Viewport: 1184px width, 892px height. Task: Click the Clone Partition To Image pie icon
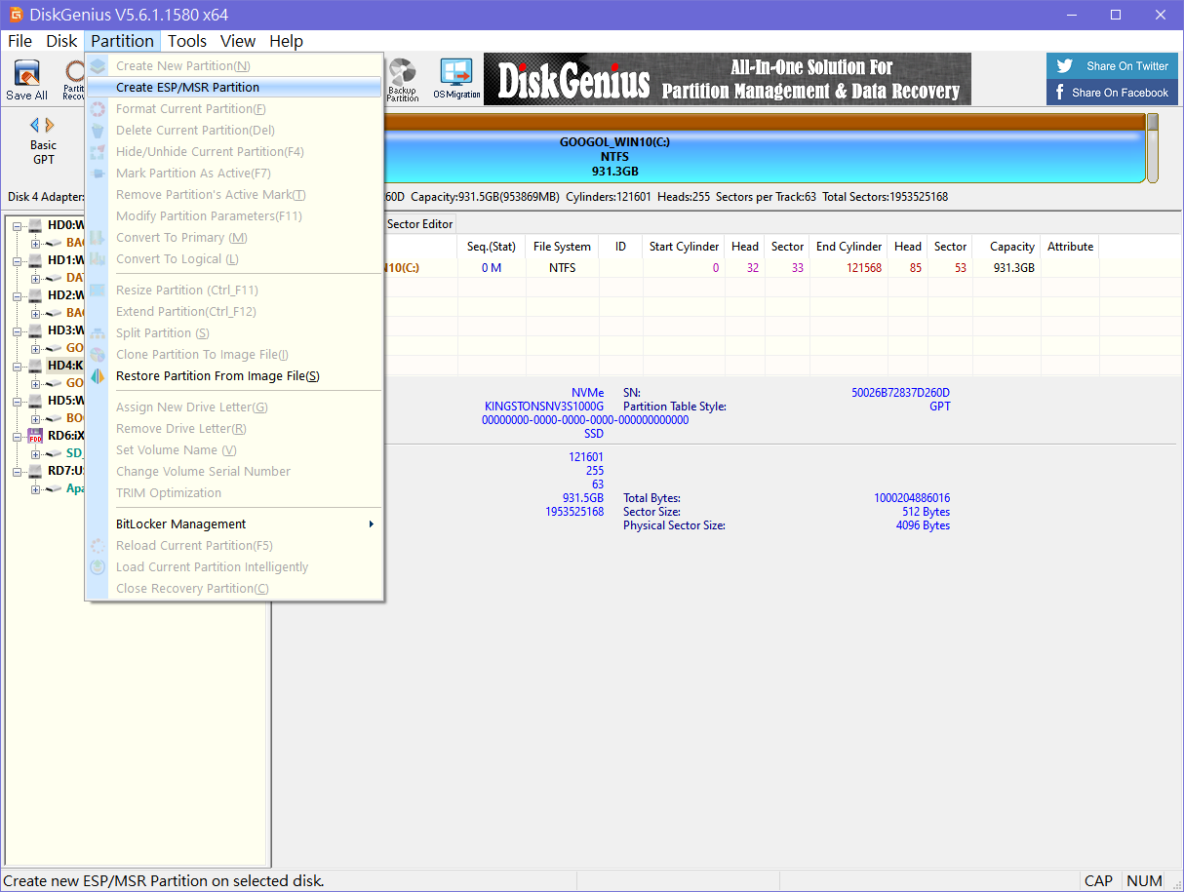98,355
